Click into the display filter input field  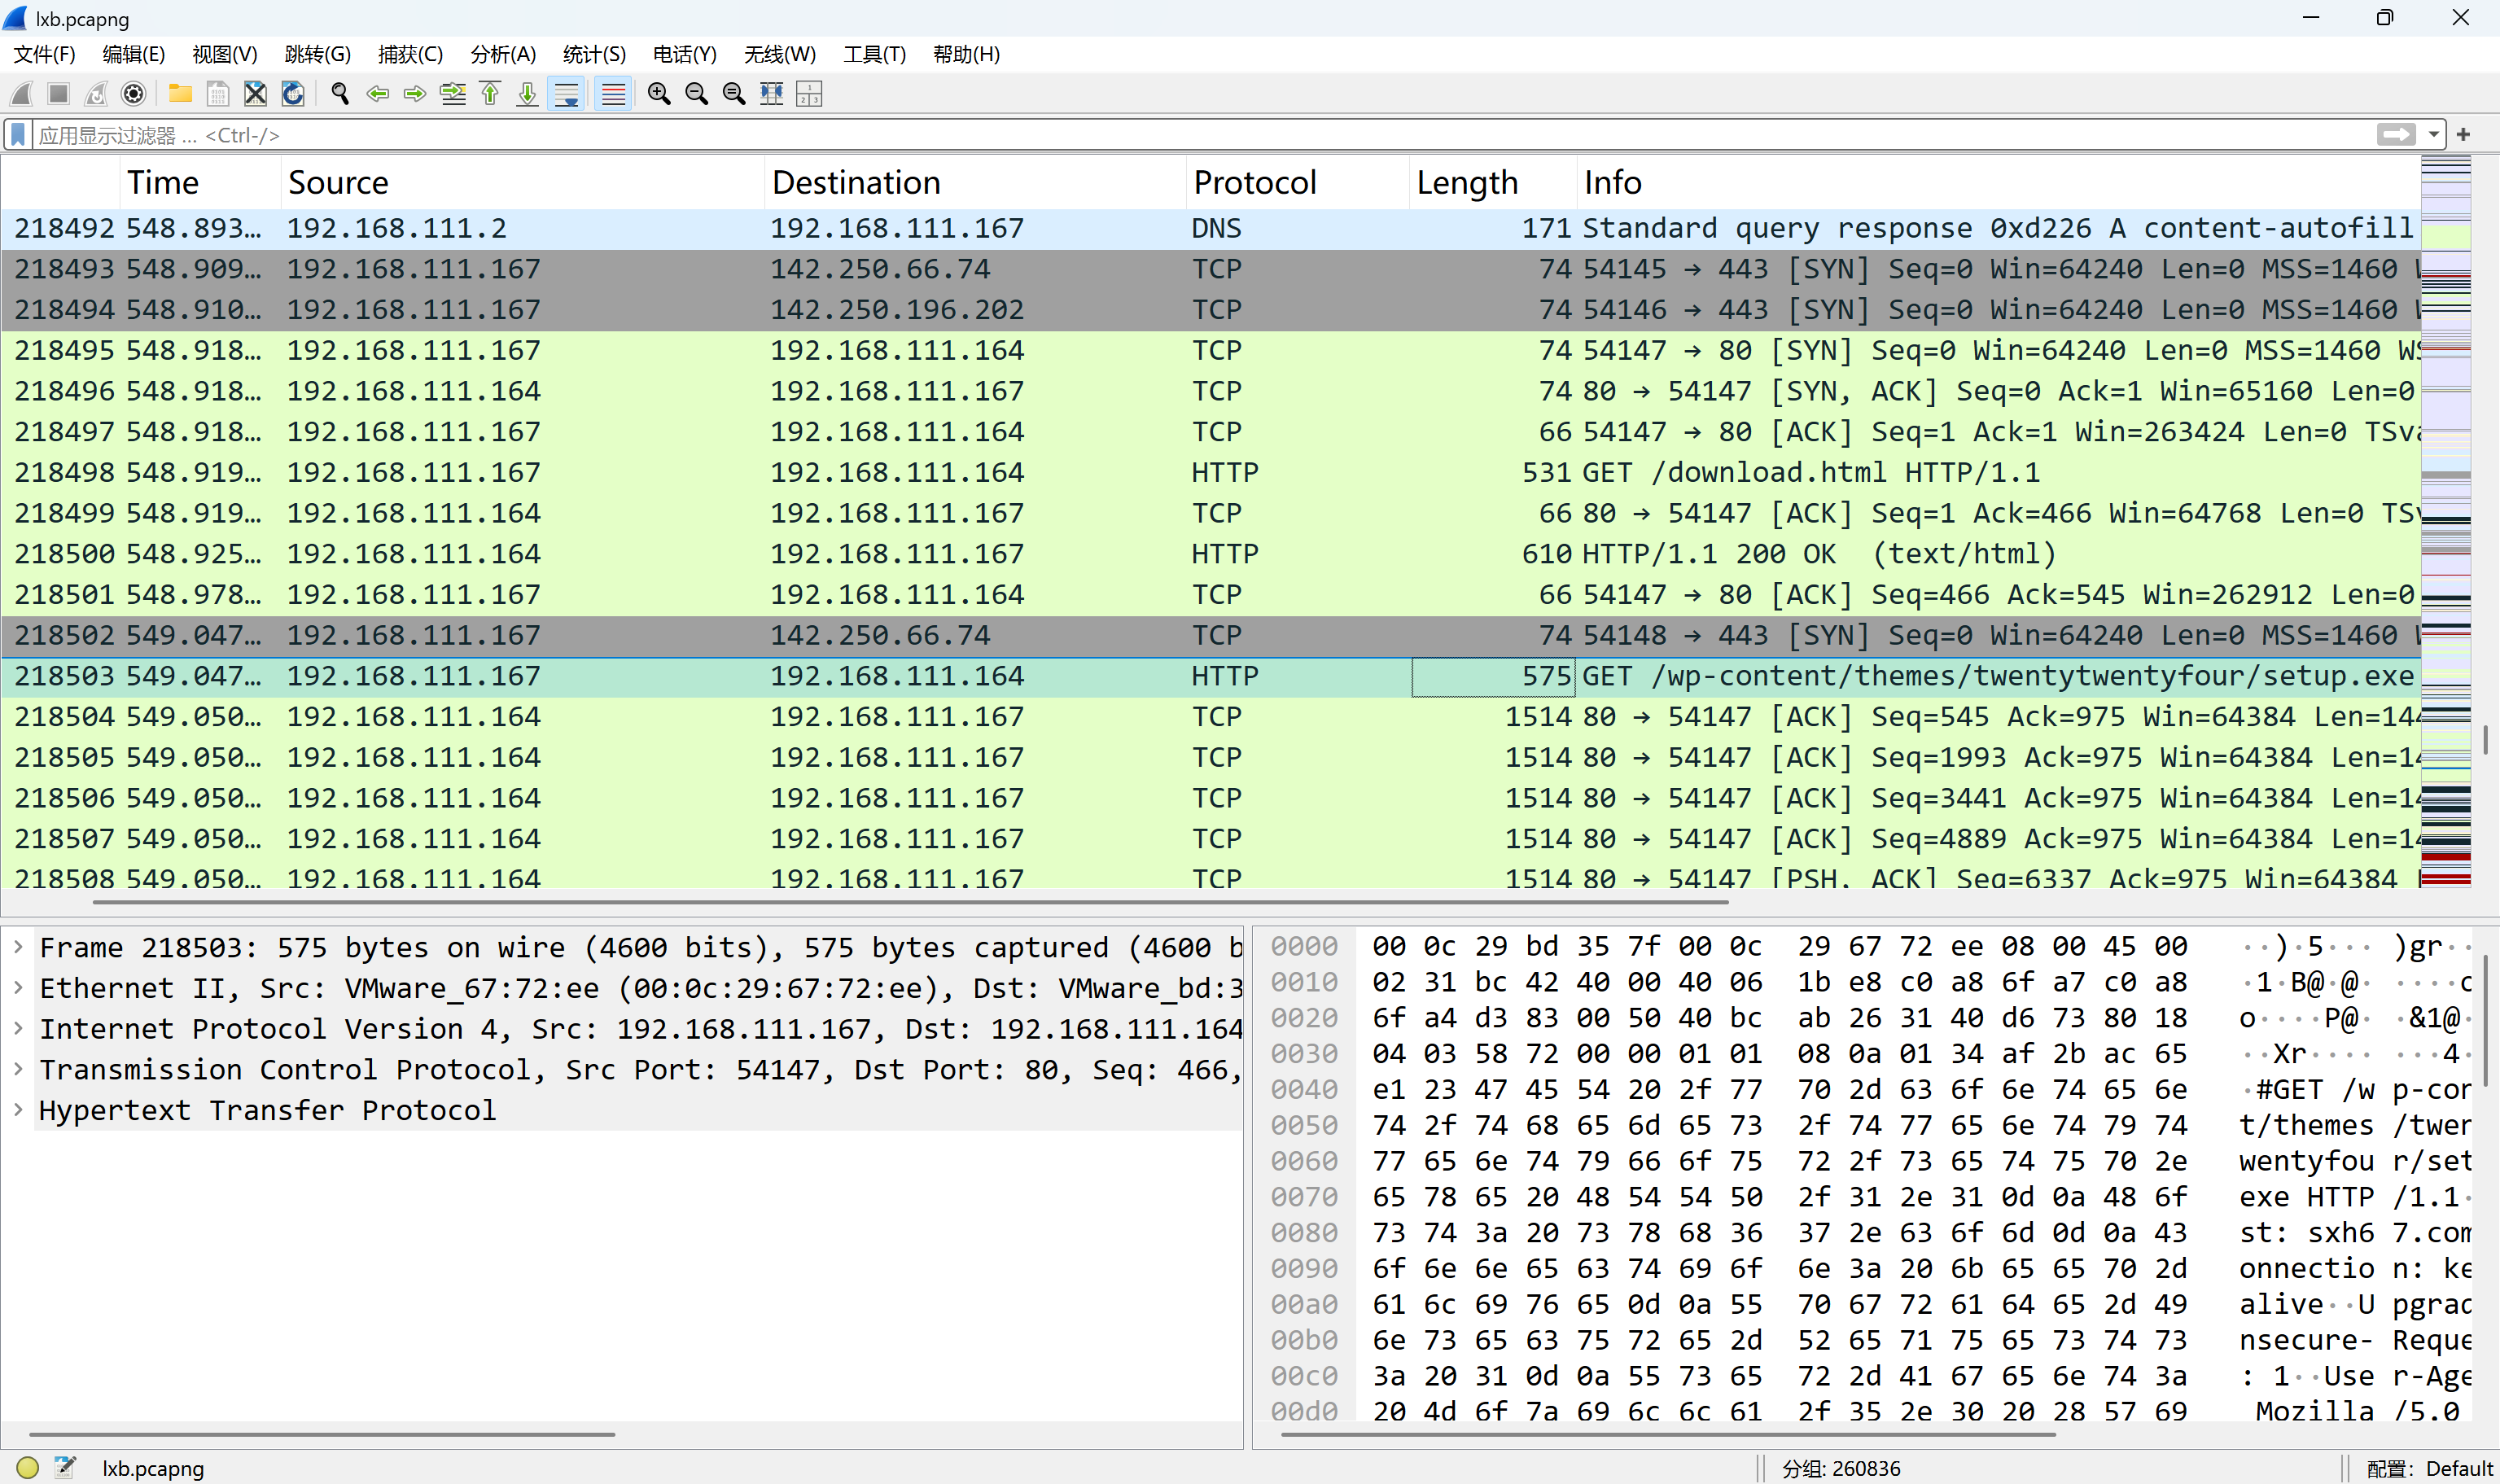[x=1200, y=134]
